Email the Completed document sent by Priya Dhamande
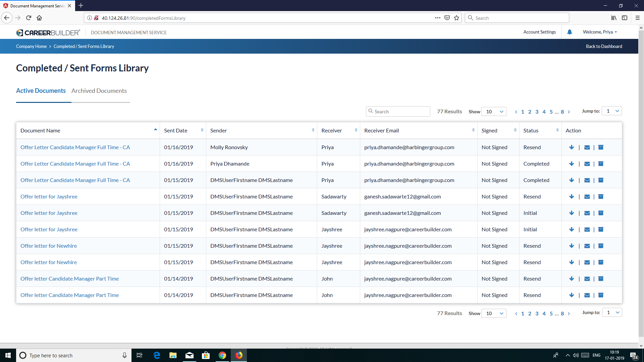The height and width of the screenshot is (362, 644). [x=587, y=164]
